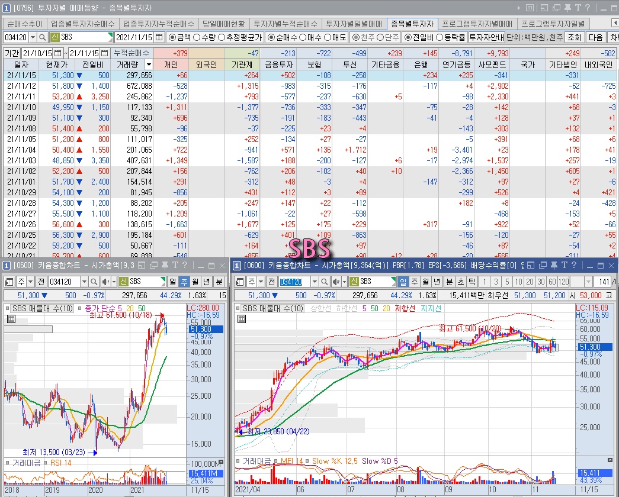Click the pin icon in investor window title bar

[x=567, y=8]
